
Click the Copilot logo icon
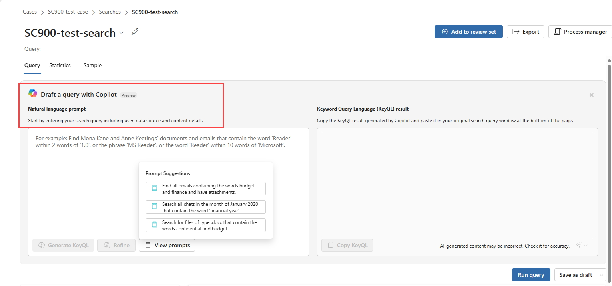pyautogui.click(x=33, y=94)
